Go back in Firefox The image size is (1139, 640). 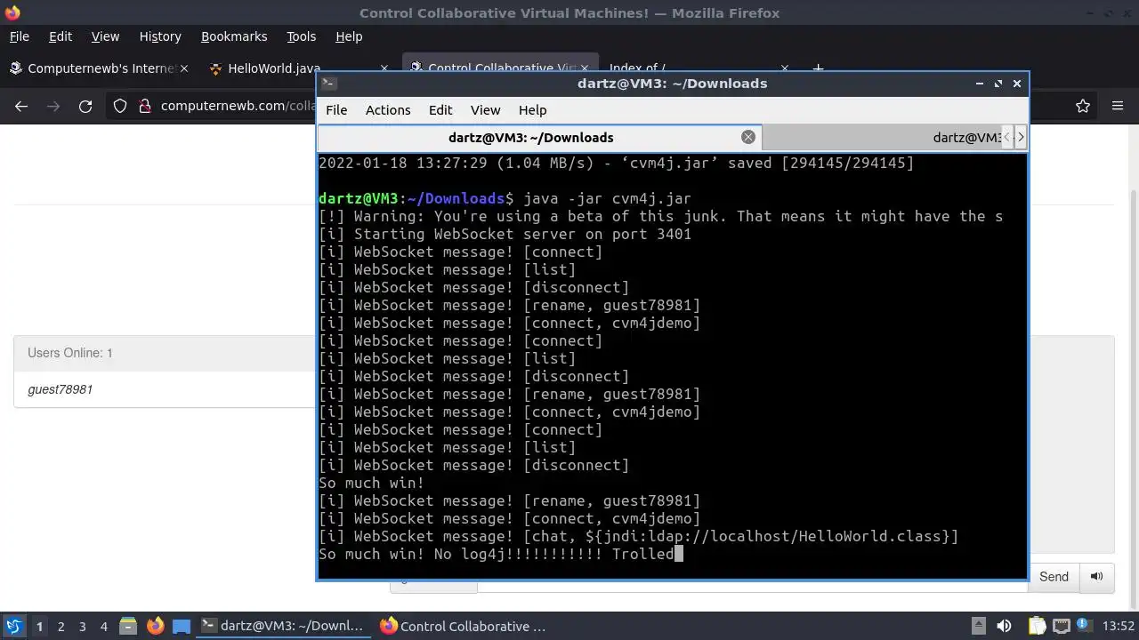(x=21, y=106)
